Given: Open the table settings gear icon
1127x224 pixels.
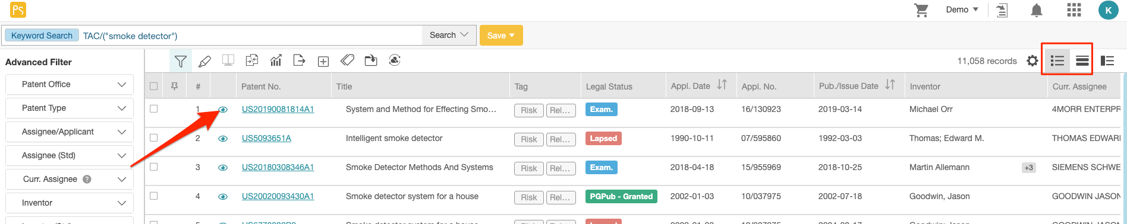Looking at the screenshot, I should 1032,61.
